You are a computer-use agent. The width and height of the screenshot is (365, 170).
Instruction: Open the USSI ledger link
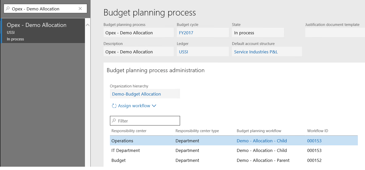184,52
